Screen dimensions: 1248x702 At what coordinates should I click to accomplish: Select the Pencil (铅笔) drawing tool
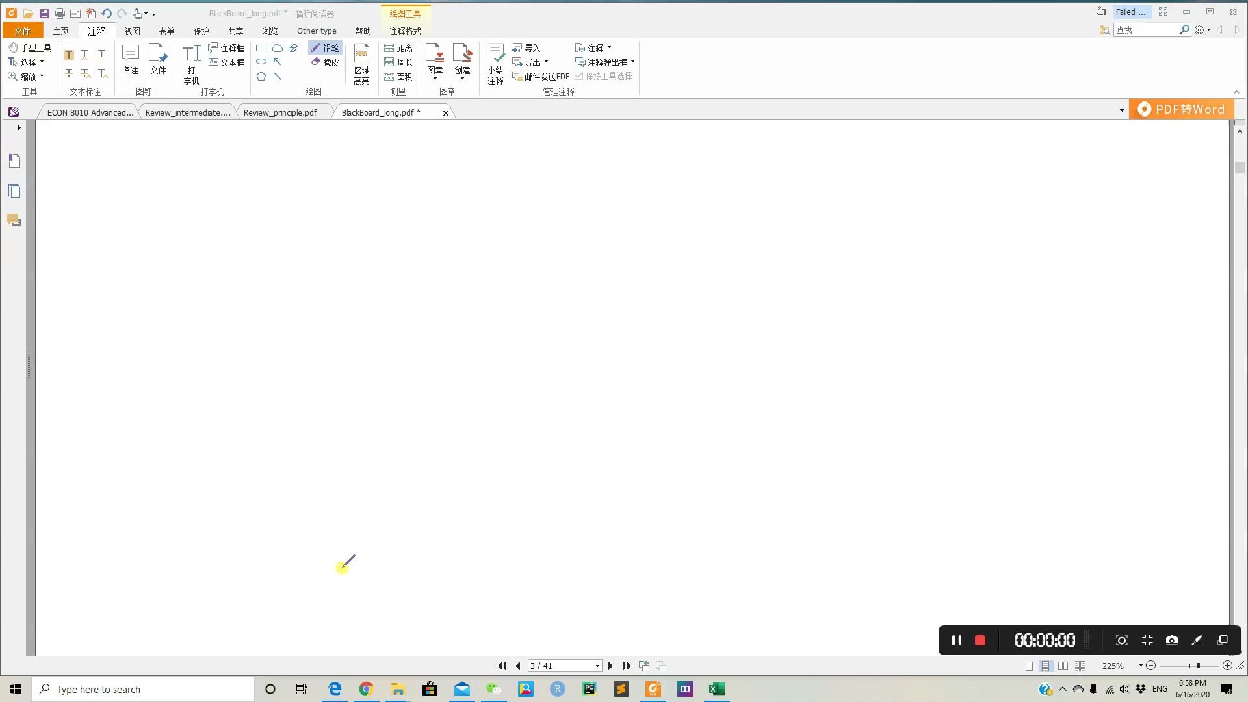(x=324, y=48)
